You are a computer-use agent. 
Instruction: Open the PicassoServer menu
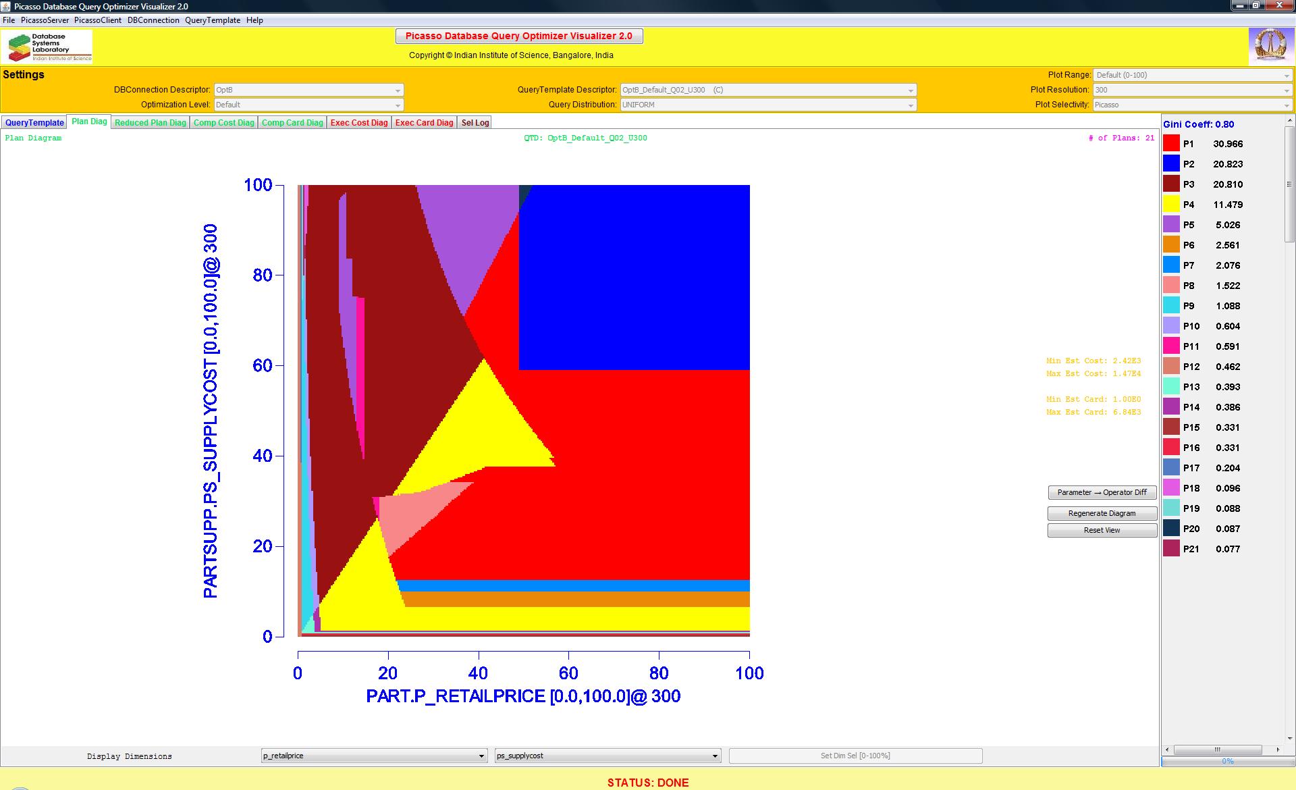(45, 20)
